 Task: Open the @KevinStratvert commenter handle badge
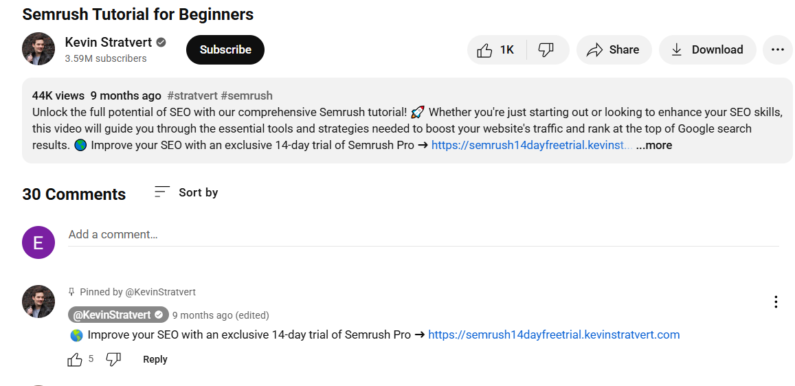pyautogui.click(x=118, y=315)
